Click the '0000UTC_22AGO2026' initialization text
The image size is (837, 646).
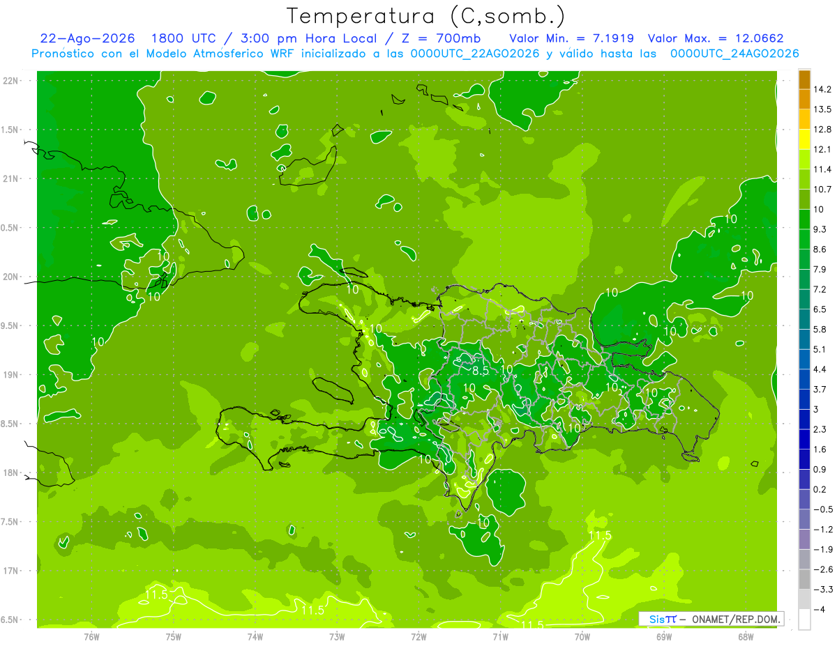(x=475, y=54)
